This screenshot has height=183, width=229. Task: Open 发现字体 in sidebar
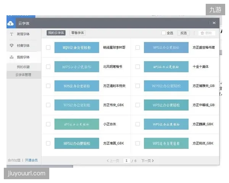pyautogui.click(x=24, y=34)
